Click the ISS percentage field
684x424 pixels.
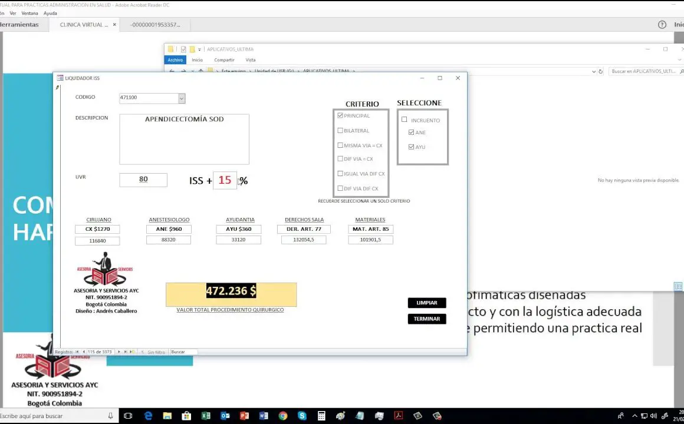coord(225,180)
